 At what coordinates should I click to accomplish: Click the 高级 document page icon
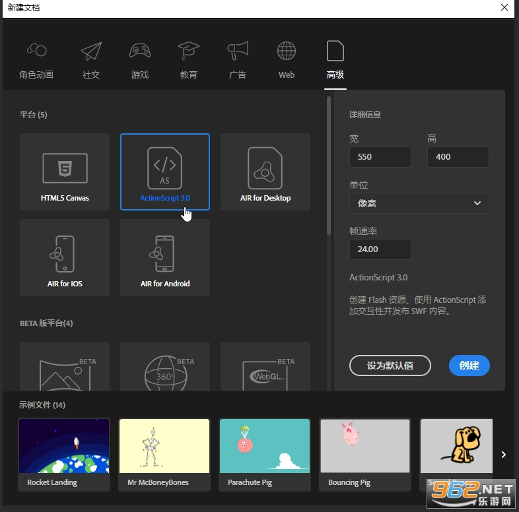(335, 51)
